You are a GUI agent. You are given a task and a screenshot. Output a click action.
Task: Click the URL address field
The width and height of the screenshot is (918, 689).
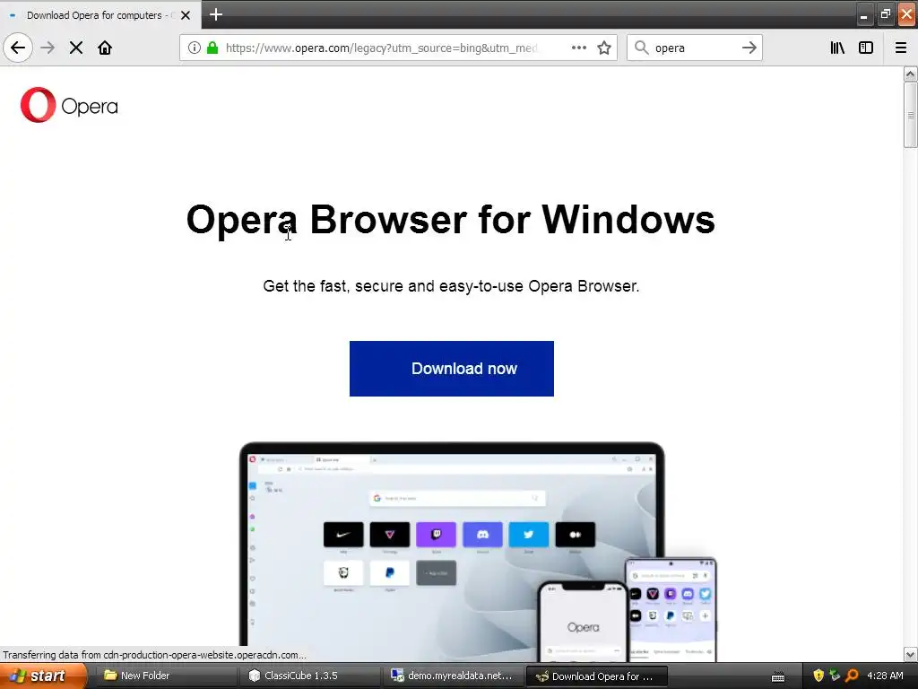tap(380, 48)
